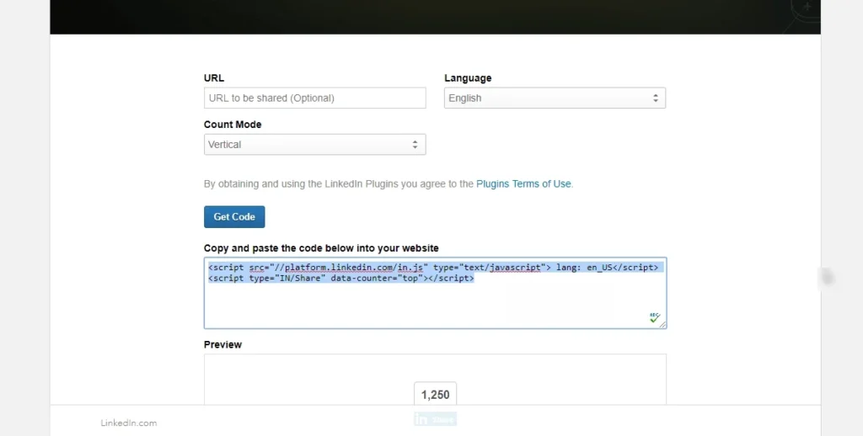Click the data-counter line of embed code
The image size is (863, 436).
coord(341,279)
